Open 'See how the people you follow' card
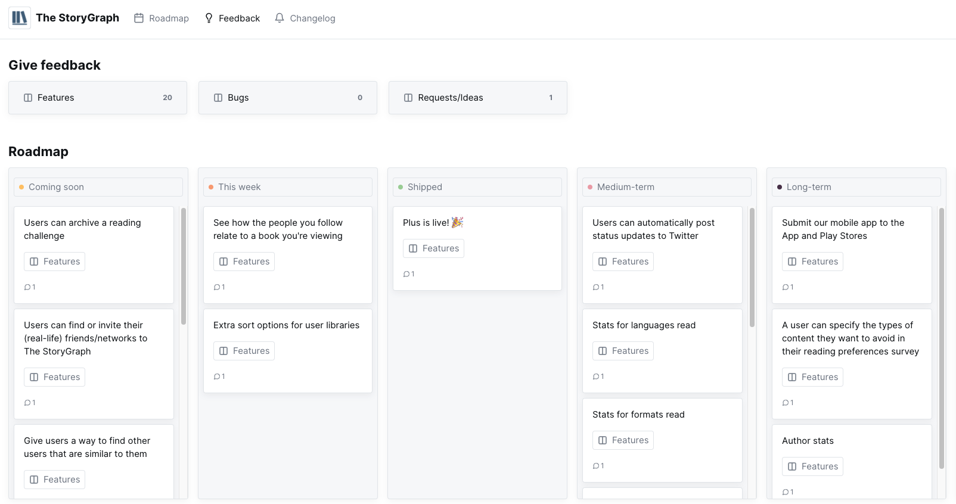The image size is (956, 504). (x=288, y=255)
